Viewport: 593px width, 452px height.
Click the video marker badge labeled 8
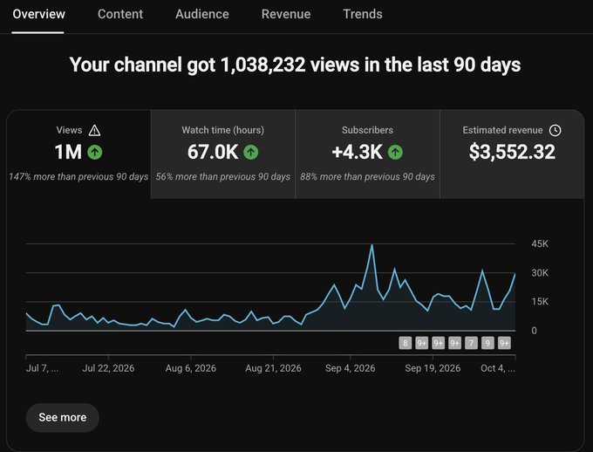coord(405,343)
